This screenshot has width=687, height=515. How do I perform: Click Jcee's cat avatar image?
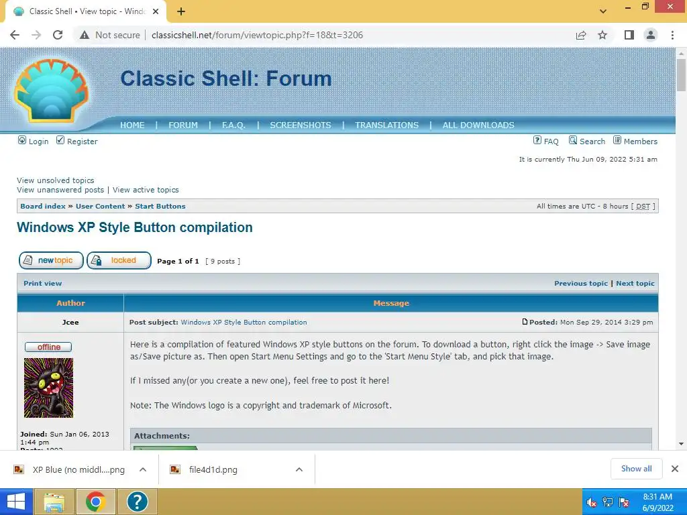(x=48, y=388)
